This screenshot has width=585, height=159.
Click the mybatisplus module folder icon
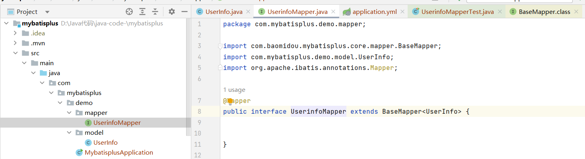17,23
